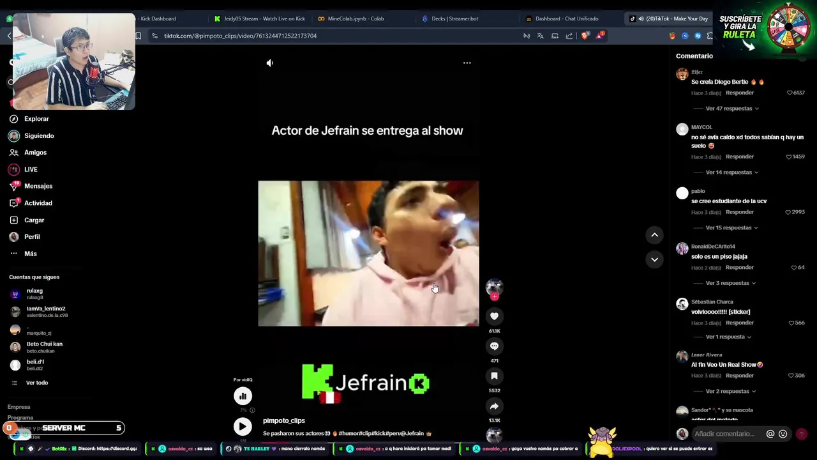817x460 pixels.
Task: Click the Añadir comentario input field
Action: (x=724, y=434)
